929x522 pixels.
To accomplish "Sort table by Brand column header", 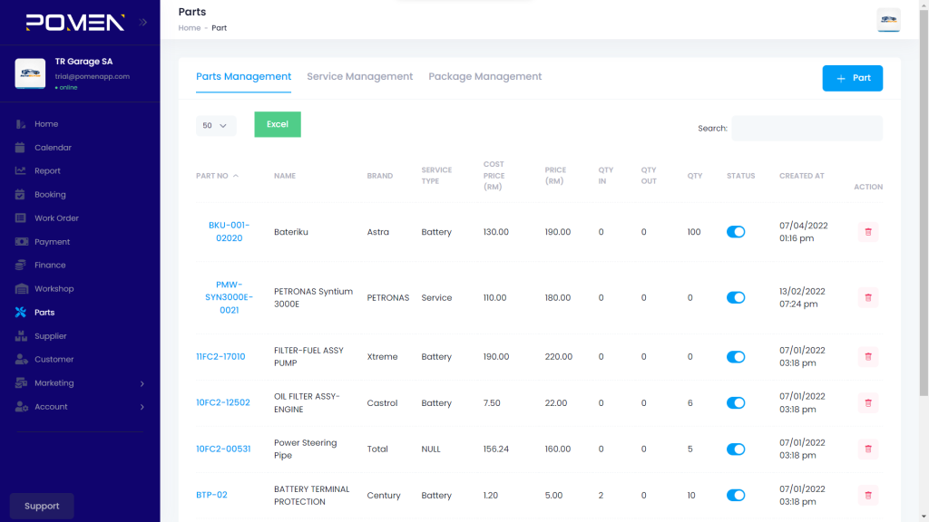I will coord(380,176).
